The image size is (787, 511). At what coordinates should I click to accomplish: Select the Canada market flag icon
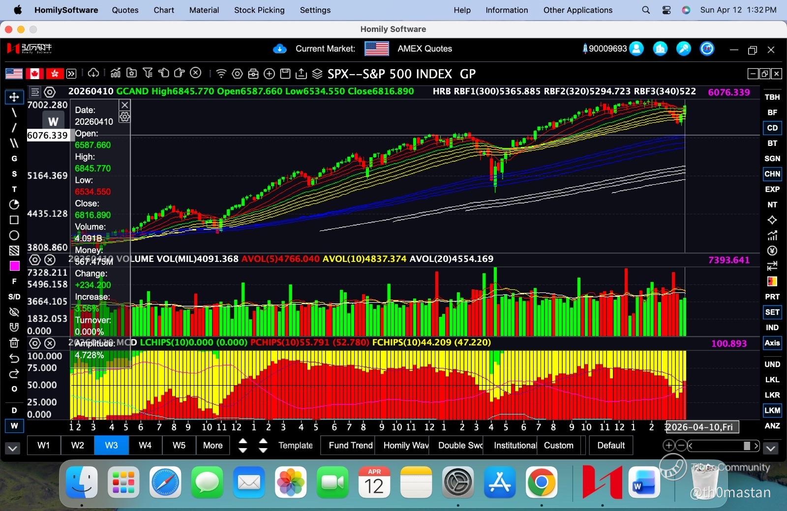(34, 74)
